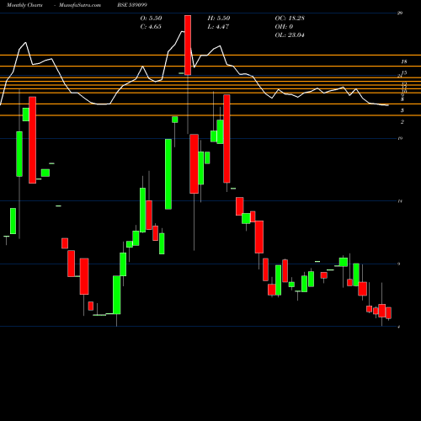Click the last red candle on the right
The height and width of the screenshot is (421, 421).
[388, 313]
